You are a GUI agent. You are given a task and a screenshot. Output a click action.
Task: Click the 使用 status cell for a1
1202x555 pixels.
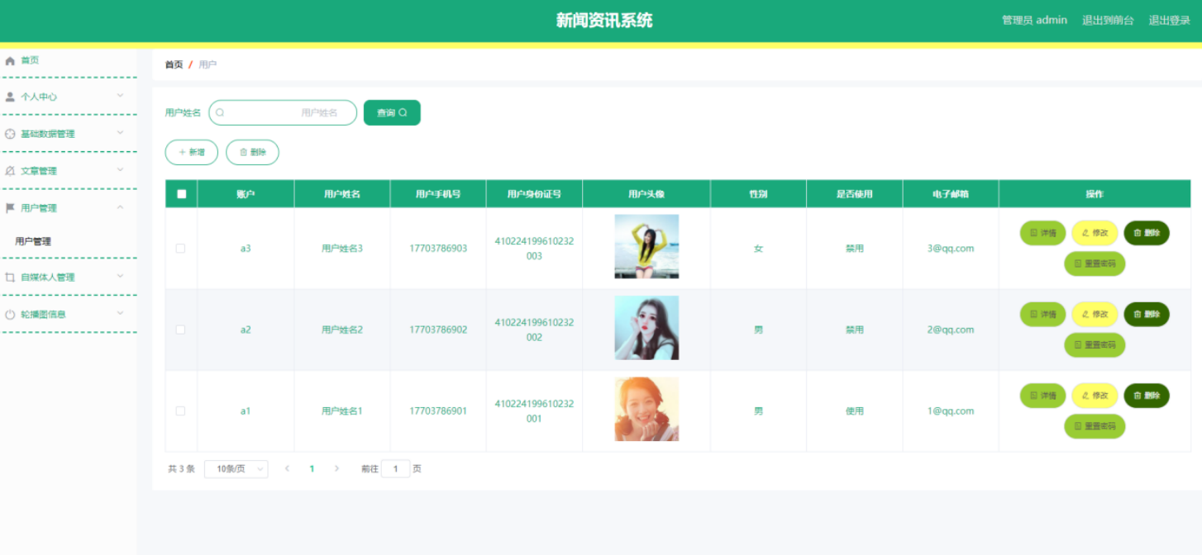point(855,410)
